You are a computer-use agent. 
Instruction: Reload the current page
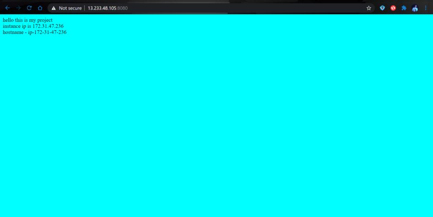point(29,8)
